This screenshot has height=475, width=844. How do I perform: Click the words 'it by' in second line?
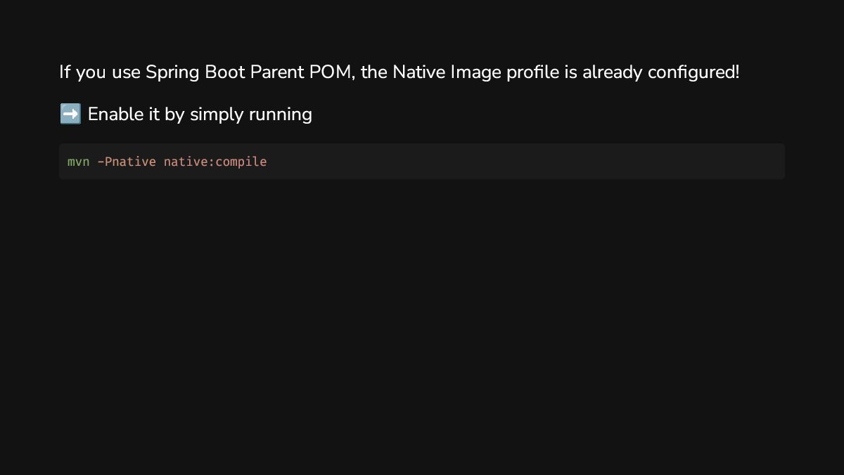coord(165,114)
